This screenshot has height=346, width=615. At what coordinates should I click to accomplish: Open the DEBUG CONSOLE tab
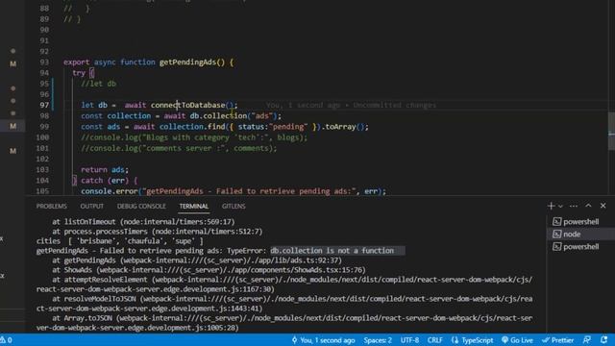(141, 206)
